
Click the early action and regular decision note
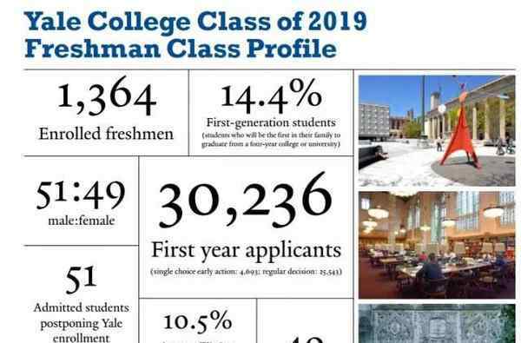click(x=247, y=272)
